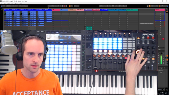The image size is (169, 95).
Task: Toggle MIDI Arrangement Overdub plus button
Action: [x=66, y=6]
